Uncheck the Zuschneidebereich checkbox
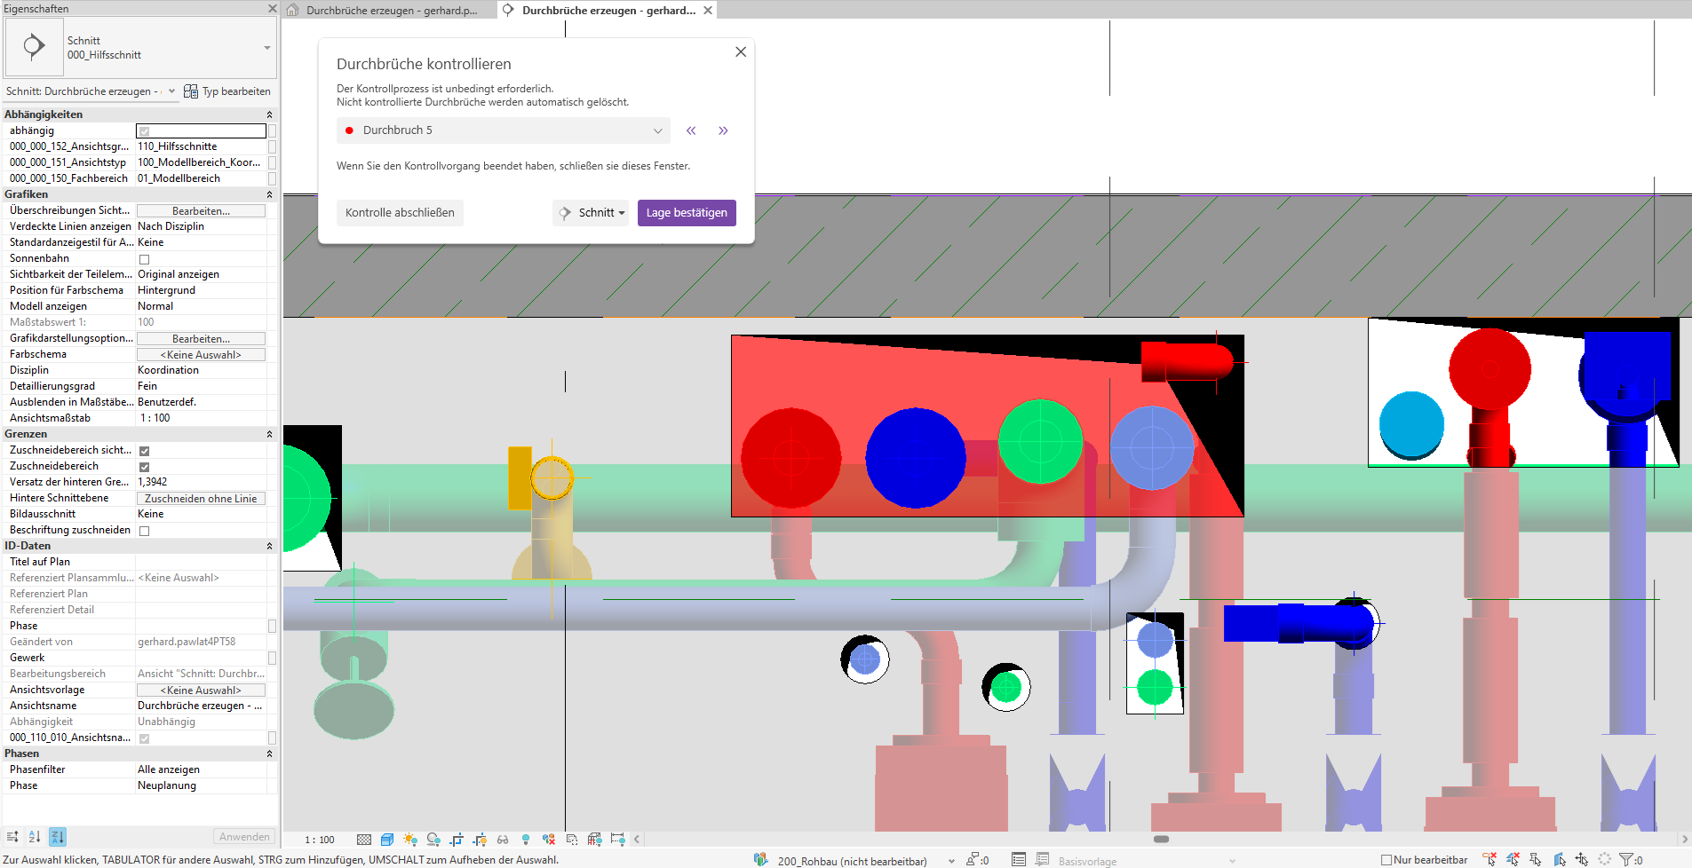 click(144, 467)
